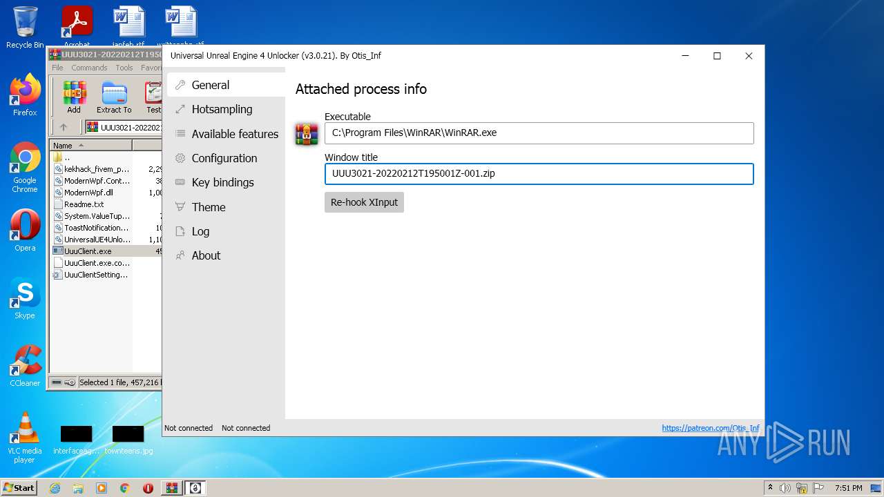884x497 pixels.
Task: Select UuuClient.exe in WinRAR list
Action: pyautogui.click(x=106, y=251)
